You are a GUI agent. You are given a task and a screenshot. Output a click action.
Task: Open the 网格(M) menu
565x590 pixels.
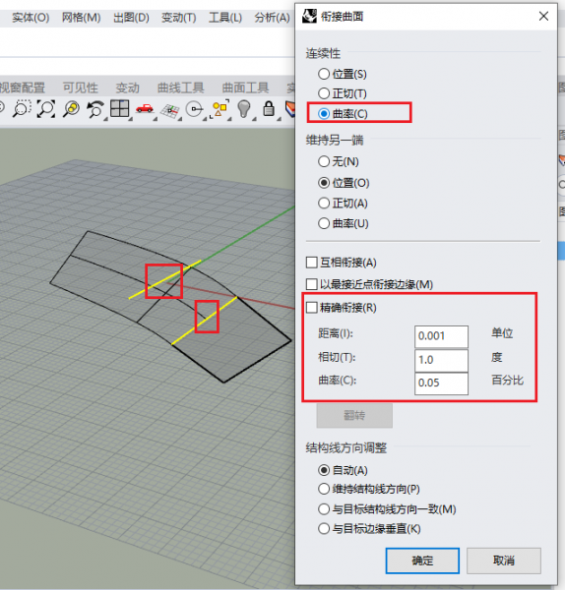[81, 18]
